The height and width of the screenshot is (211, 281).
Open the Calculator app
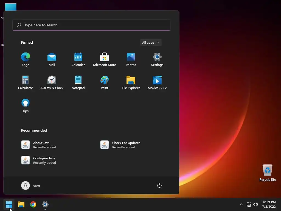pyautogui.click(x=26, y=82)
